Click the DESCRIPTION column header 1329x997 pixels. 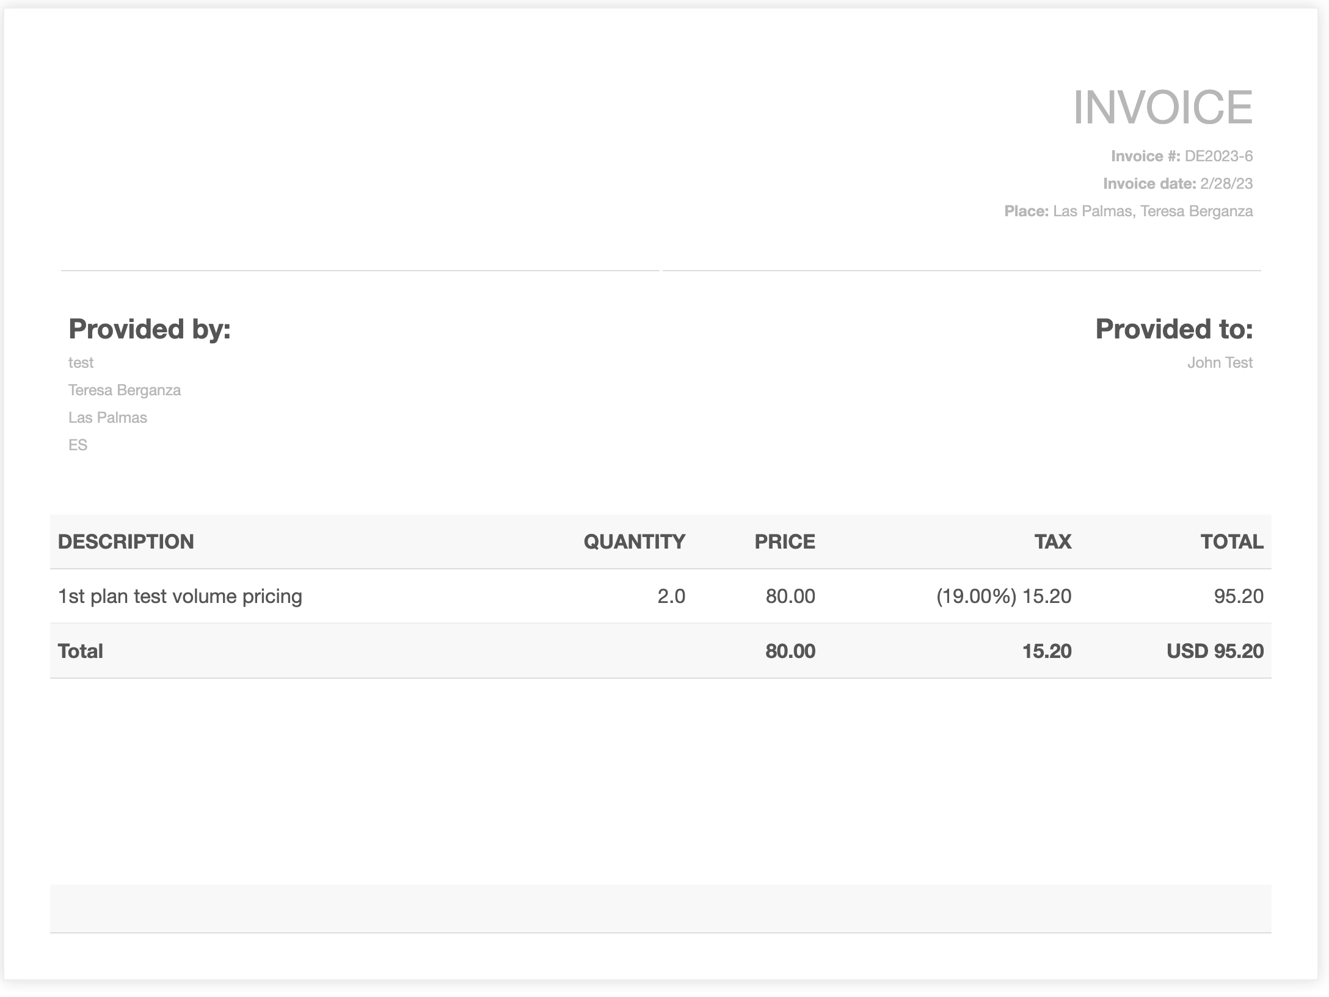point(126,542)
